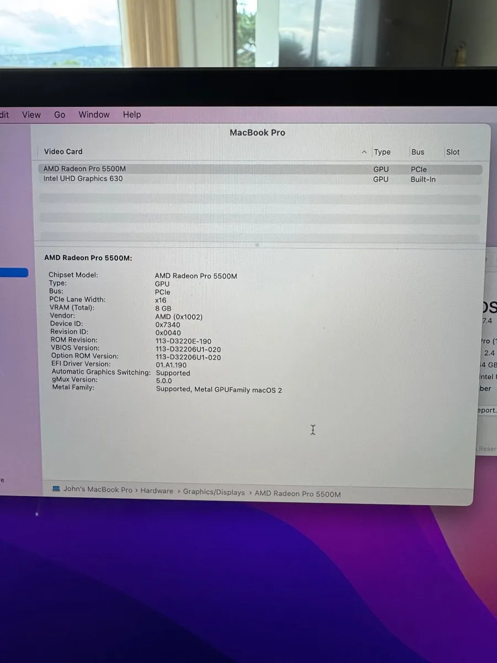Screen dimensions: 497x663
Task: Click the Built-In bus cell
Action: click(423, 180)
